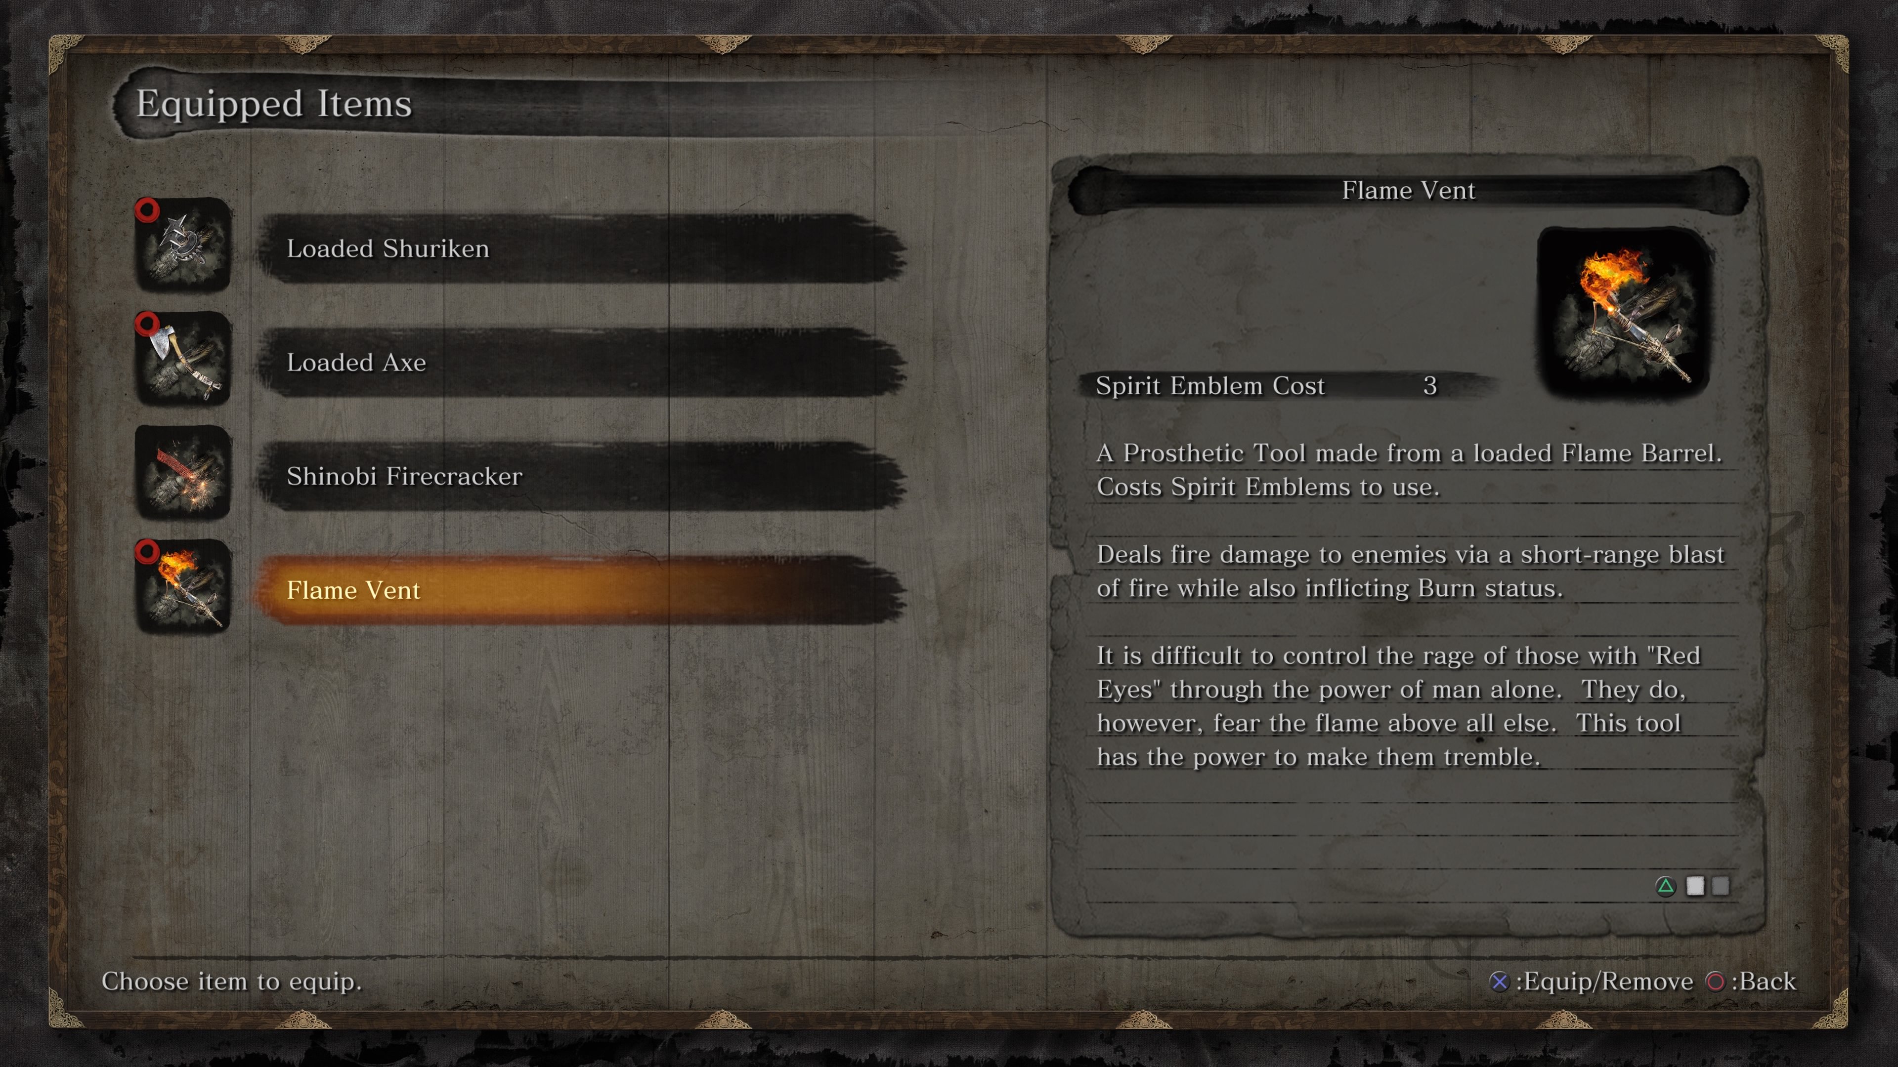
Task: Click the triangle page navigation icon
Action: [x=1666, y=886]
